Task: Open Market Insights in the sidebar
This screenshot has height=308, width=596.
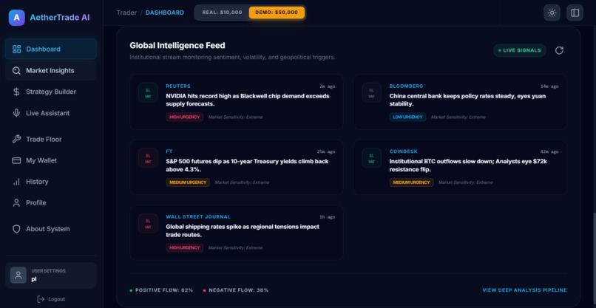Action: coord(51,71)
